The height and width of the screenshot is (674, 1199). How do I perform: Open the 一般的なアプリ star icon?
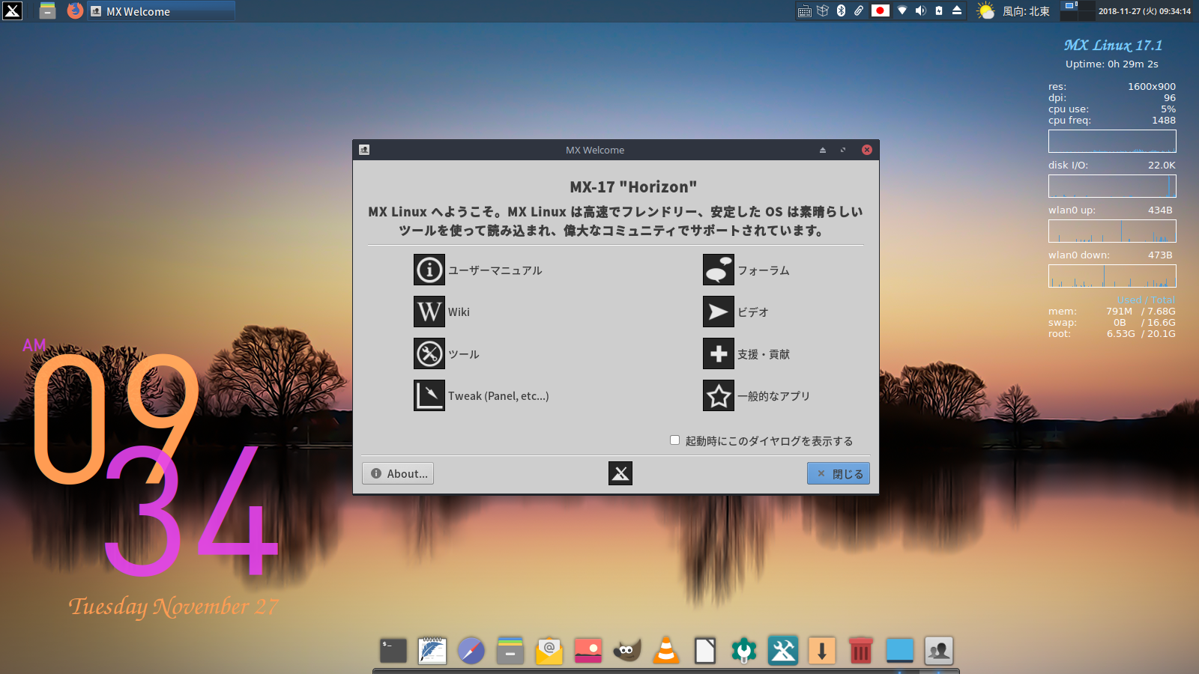click(x=719, y=395)
